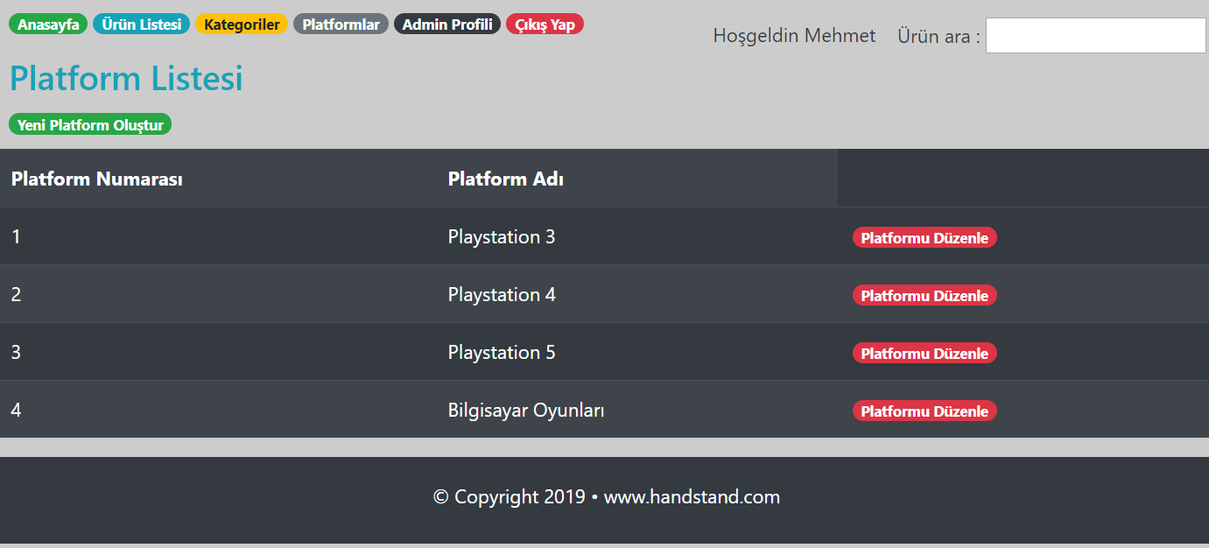Open the Ürün Listesi page
This screenshot has height=548, width=1209.
tap(141, 25)
